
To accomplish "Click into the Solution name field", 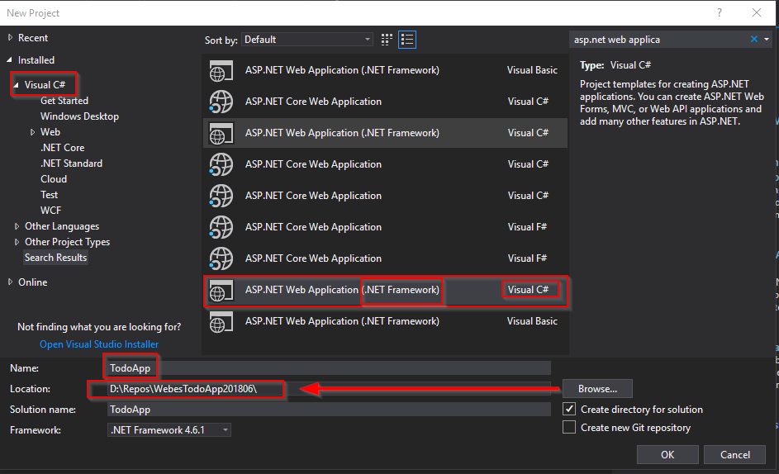I will [328, 410].
